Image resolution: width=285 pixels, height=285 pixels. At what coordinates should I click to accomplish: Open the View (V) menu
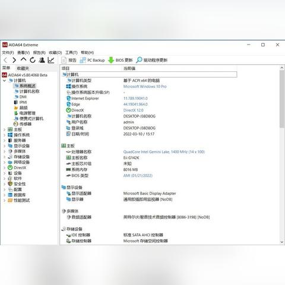tap(24, 52)
